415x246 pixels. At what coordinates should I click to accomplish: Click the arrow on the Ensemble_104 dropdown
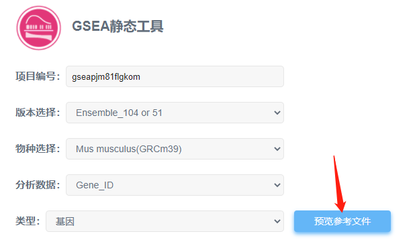(277, 113)
